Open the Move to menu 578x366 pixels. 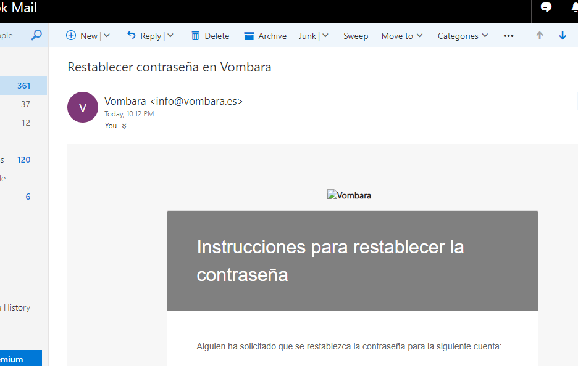pos(402,36)
